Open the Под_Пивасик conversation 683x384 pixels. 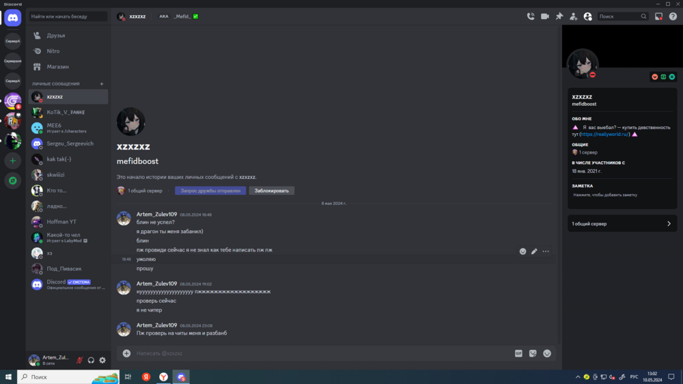(68, 269)
